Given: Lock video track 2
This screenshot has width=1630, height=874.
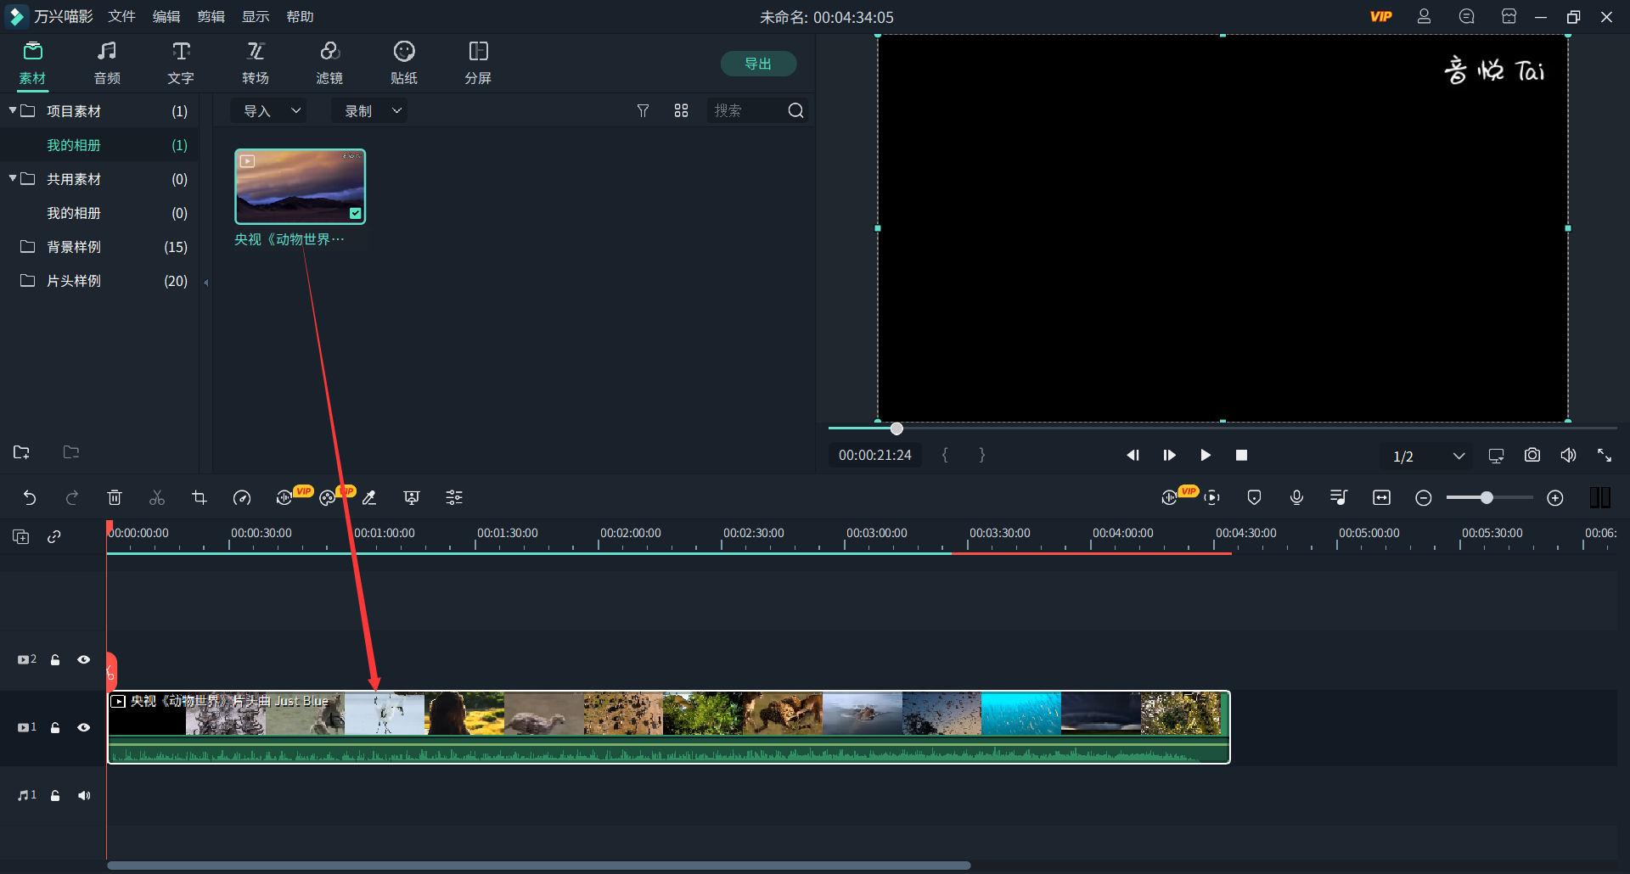Looking at the screenshot, I should coord(55,660).
